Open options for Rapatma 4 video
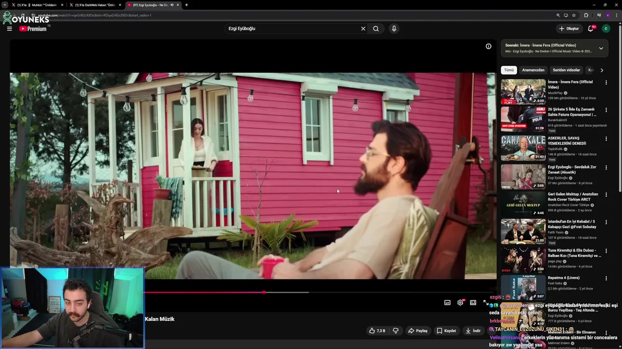 606,278
